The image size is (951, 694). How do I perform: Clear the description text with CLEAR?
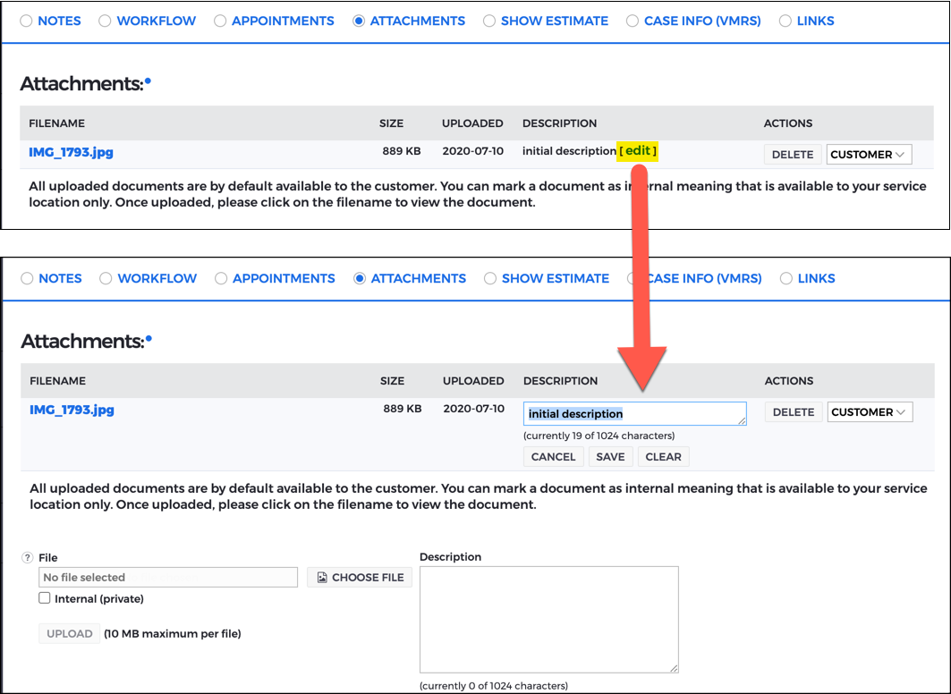coord(663,457)
